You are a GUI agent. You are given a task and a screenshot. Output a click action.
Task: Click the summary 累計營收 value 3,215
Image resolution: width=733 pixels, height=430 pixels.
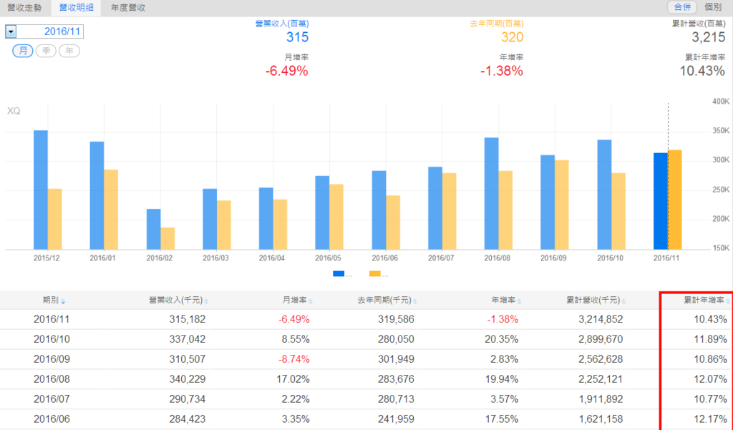click(708, 37)
